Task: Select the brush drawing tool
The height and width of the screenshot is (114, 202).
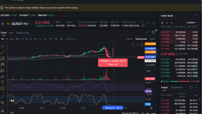Action: (x=3, y=76)
